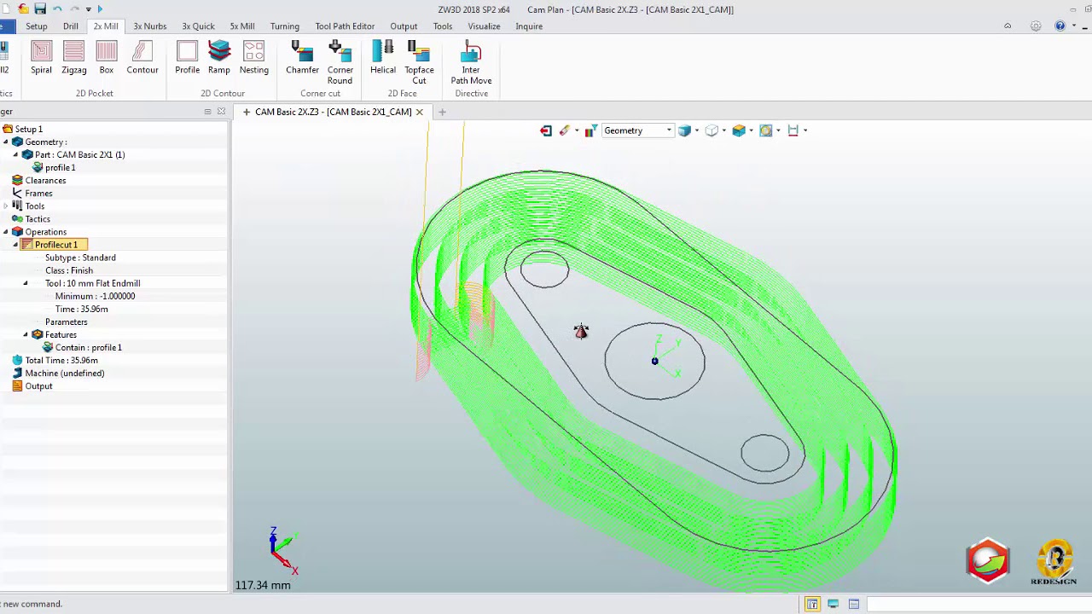Click the shaded cube display icon
The width and height of the screenshot is (1092, 614).
(684, 130)
